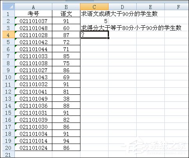Select exam number 021101043

pyautogui.click(x=34, y=77)
